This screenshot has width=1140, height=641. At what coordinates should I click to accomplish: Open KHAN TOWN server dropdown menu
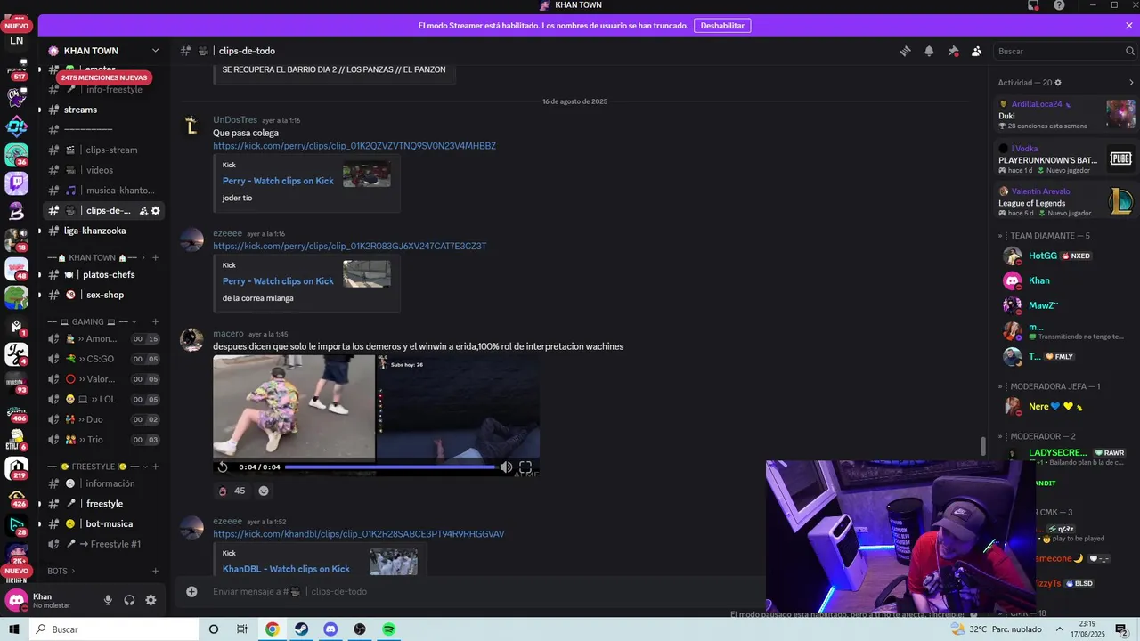155,51
